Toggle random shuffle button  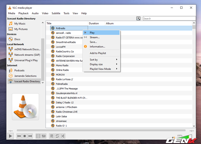click(63, 136)
